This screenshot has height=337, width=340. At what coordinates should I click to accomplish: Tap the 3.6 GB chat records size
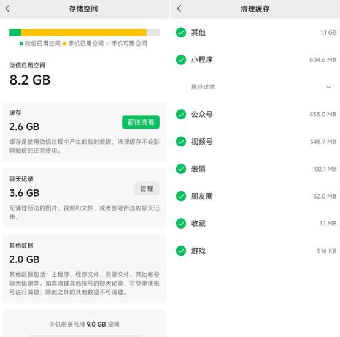[25, 193]
